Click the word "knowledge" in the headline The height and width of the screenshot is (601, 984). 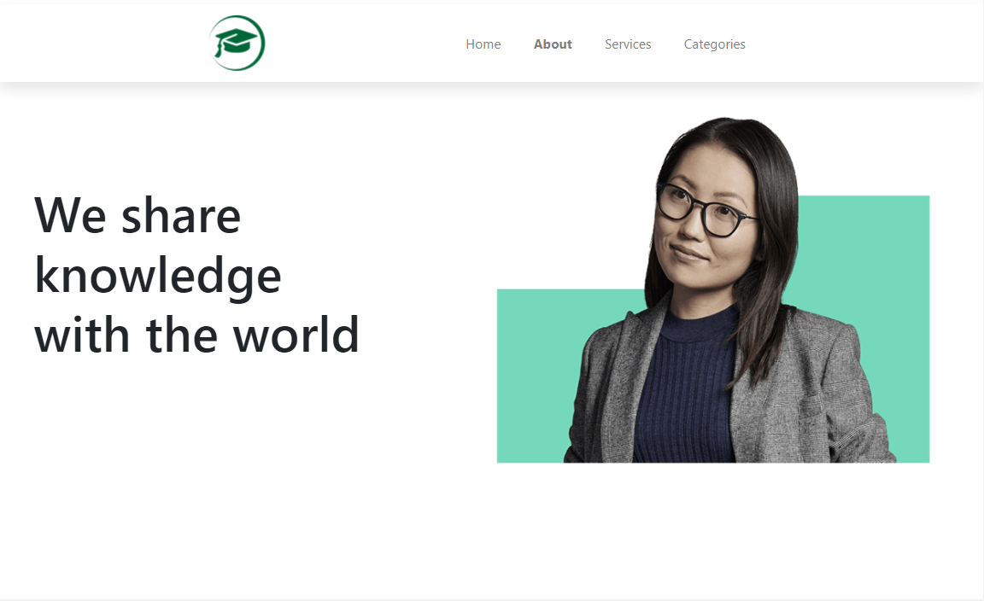(x=157, y=276)
